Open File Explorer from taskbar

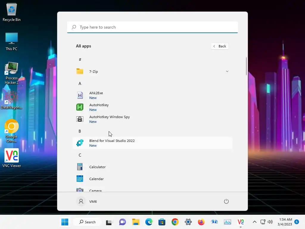(x=136, y=222)
